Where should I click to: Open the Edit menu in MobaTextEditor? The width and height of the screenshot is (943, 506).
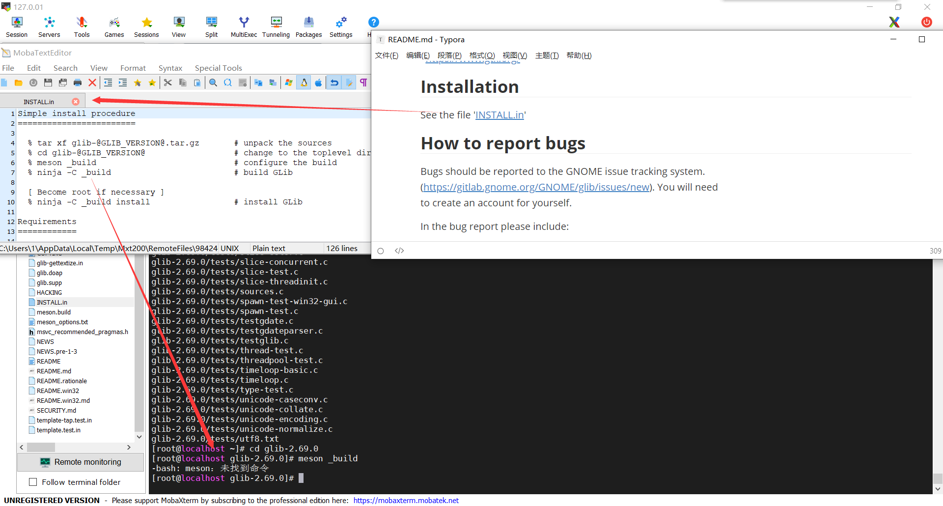(x=33, y=68)
